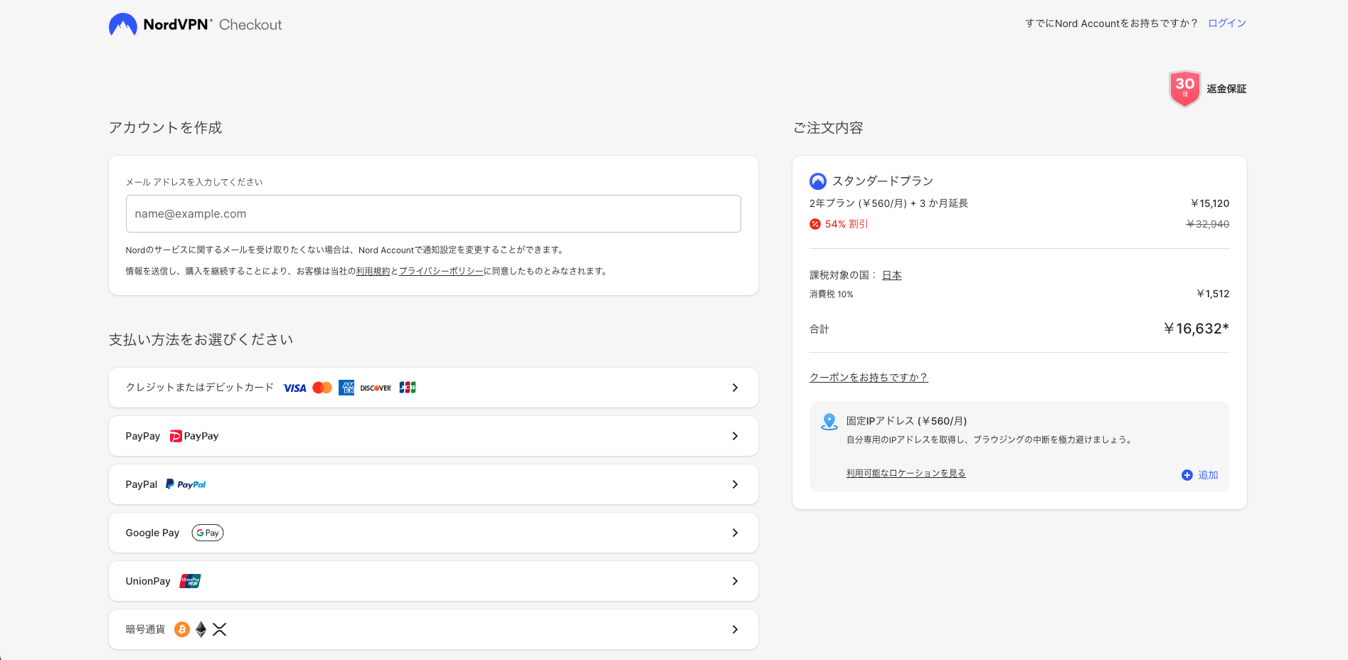Viewport: 1348px width, 660px height.
Task: Expand the UnionPay option chevron
Action: tap(735, 581)
